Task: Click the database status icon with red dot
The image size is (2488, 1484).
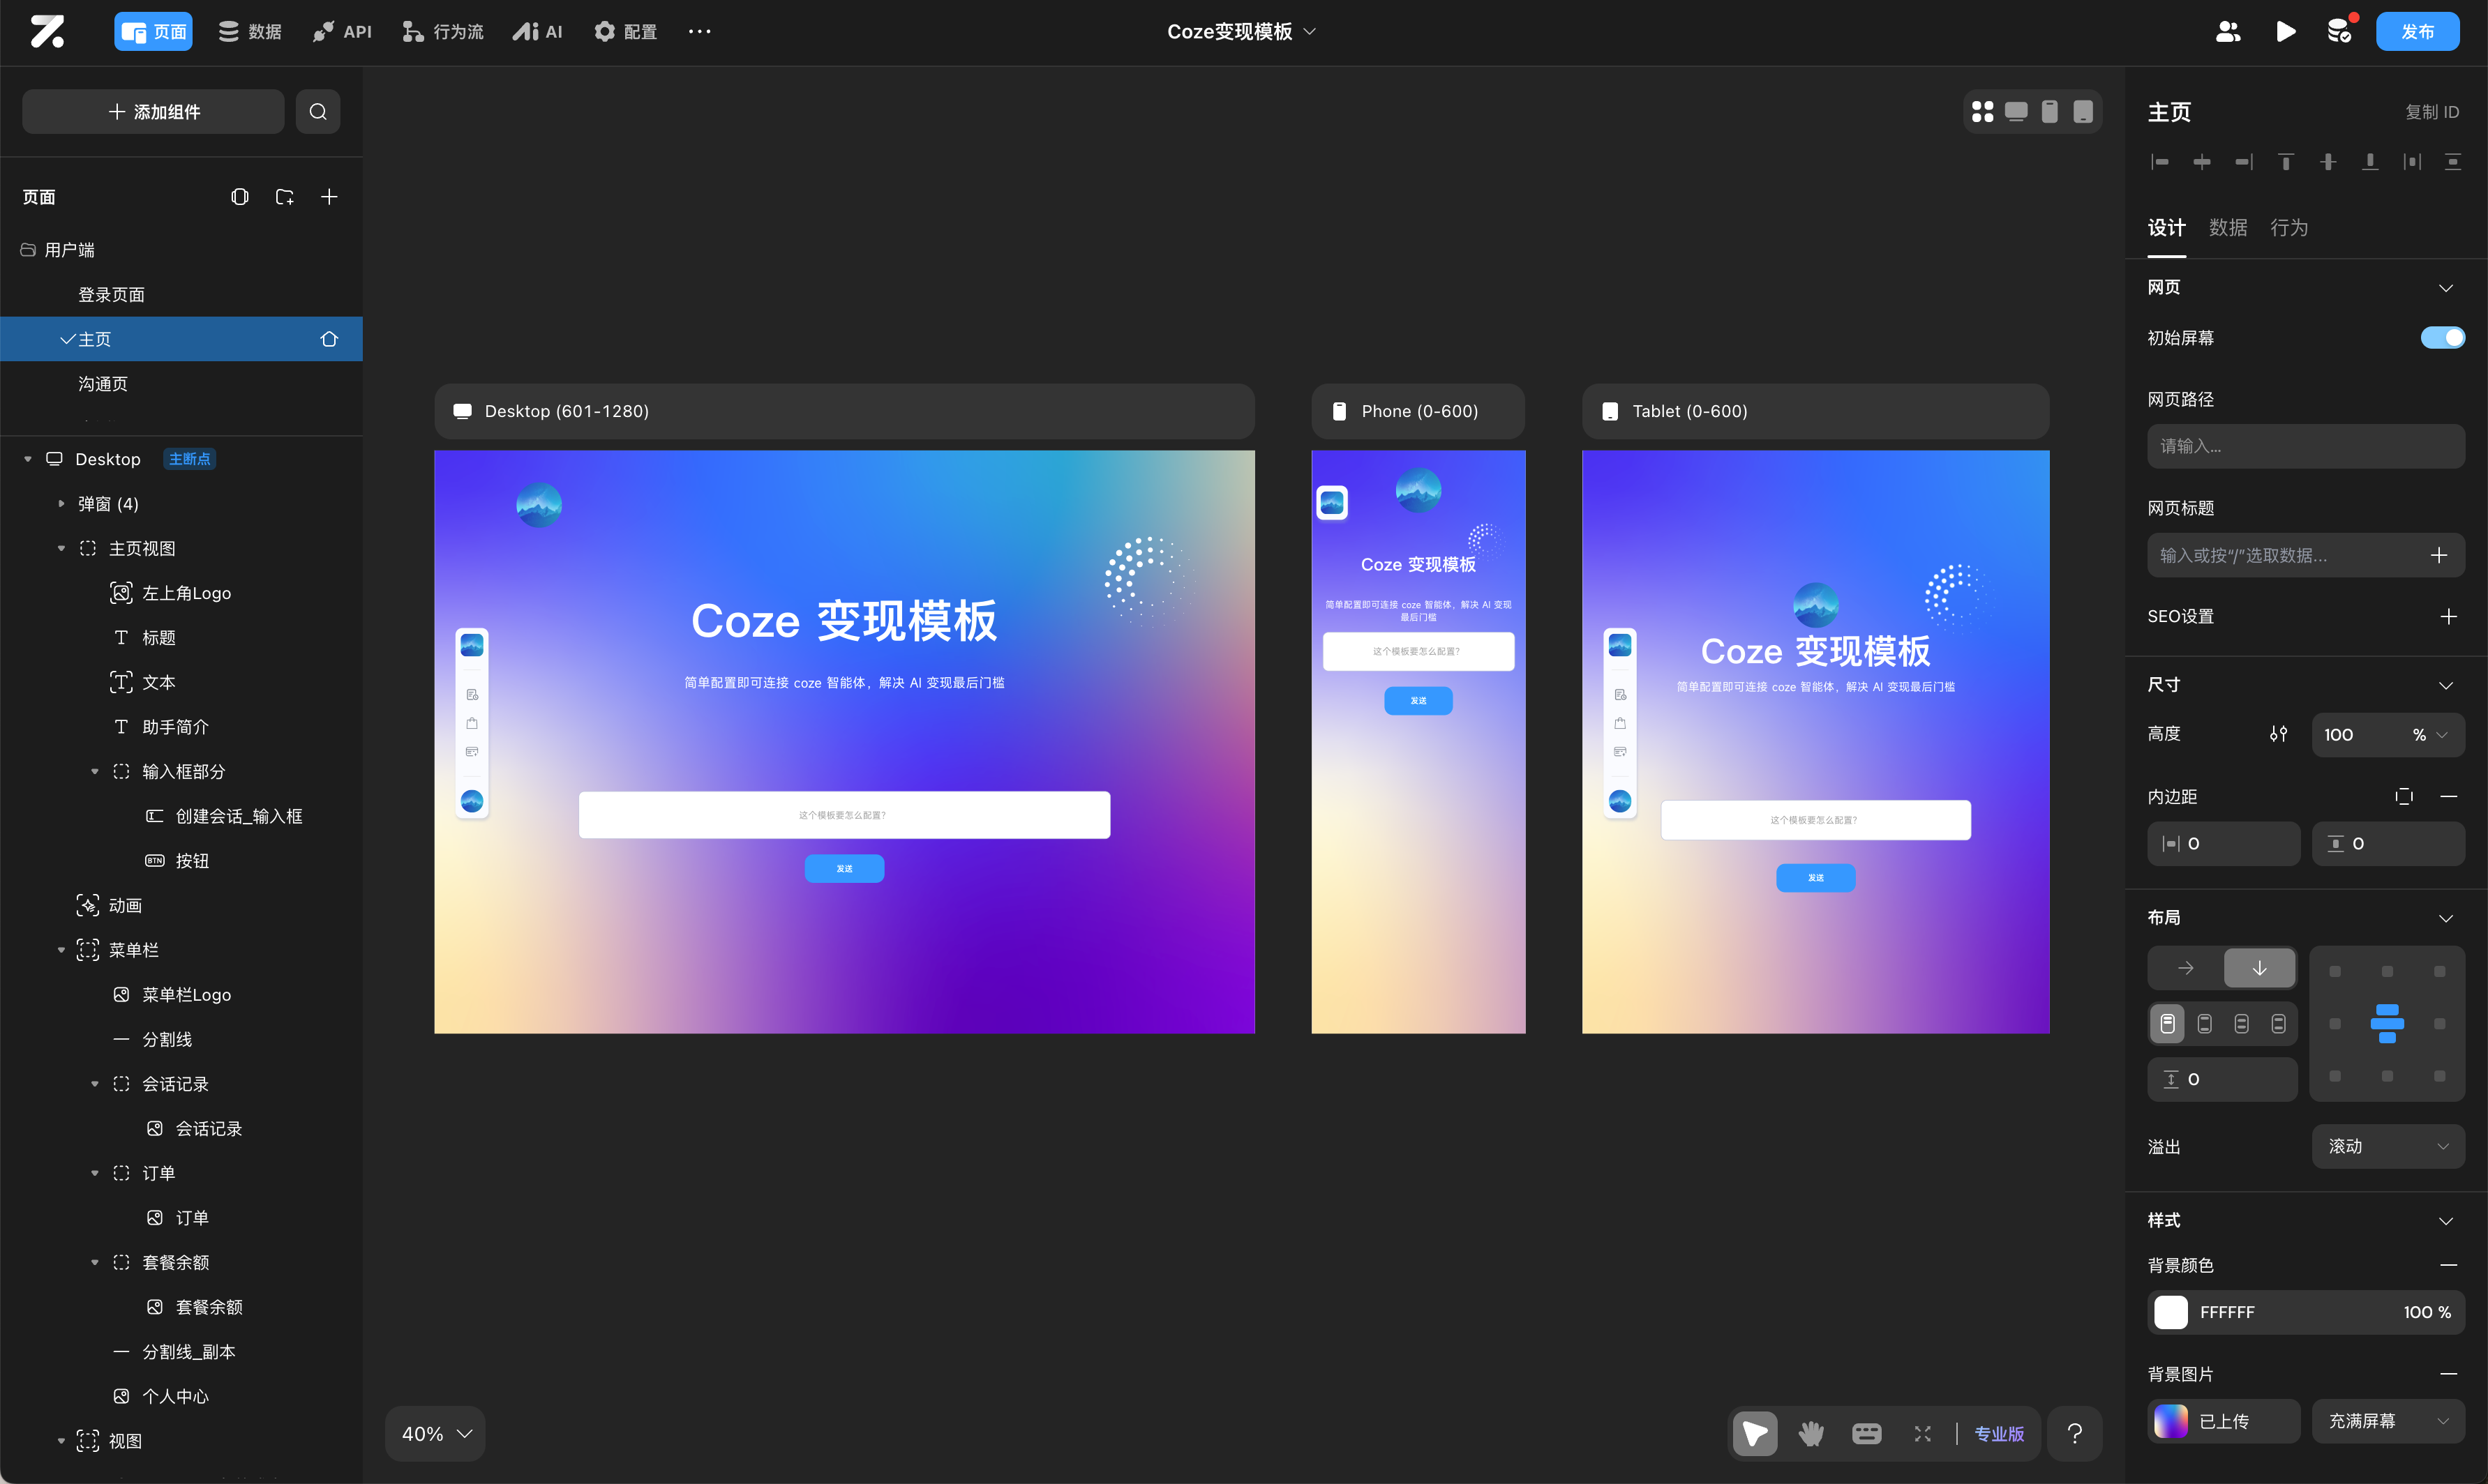Action: 2340,31
